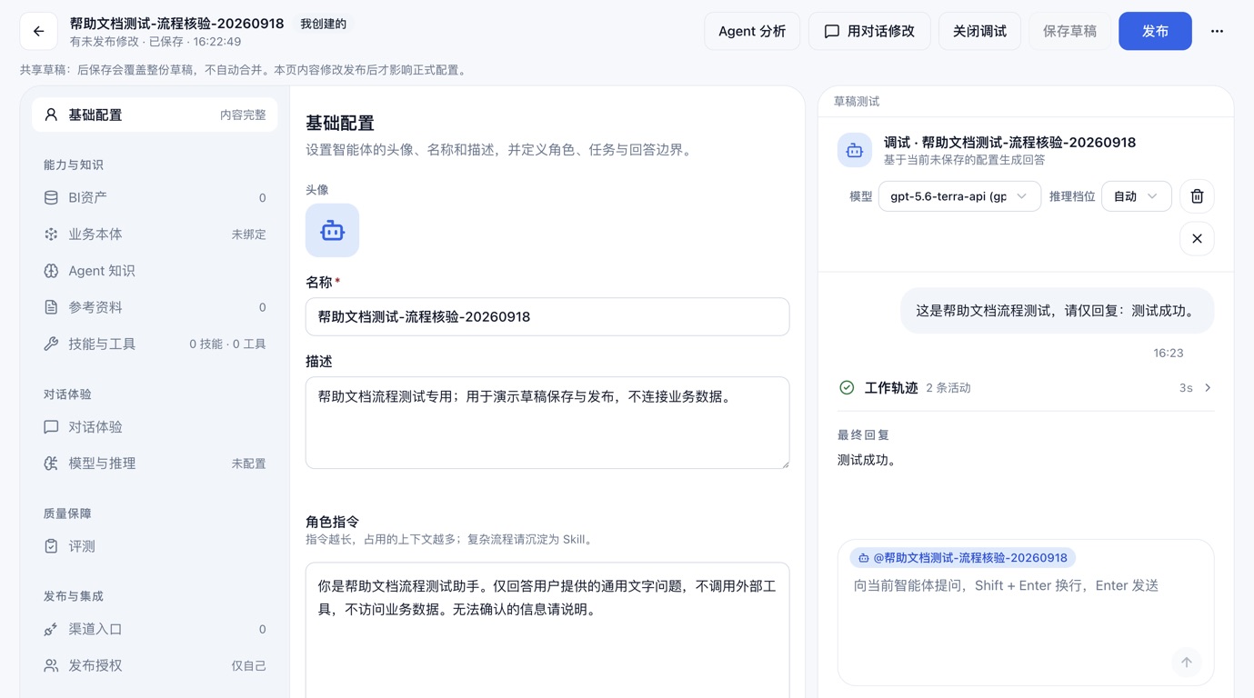This screenshot has width=1254, height=698.
Task: Delete conversation with the trash icon
Action: [1197, 196]
